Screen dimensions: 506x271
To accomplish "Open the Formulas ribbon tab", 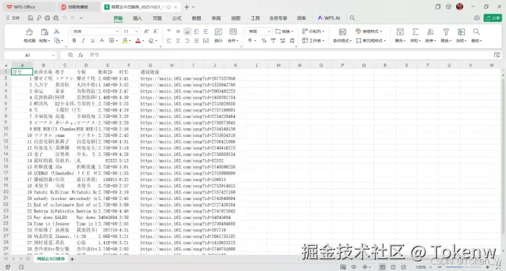I will (x=177, y=18).
